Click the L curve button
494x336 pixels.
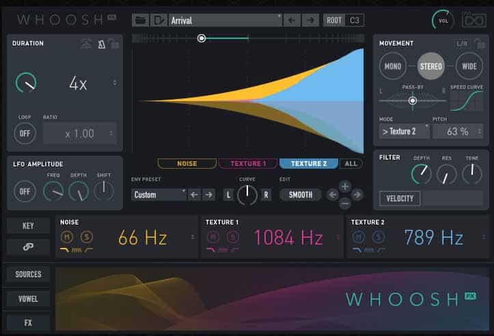228,195
